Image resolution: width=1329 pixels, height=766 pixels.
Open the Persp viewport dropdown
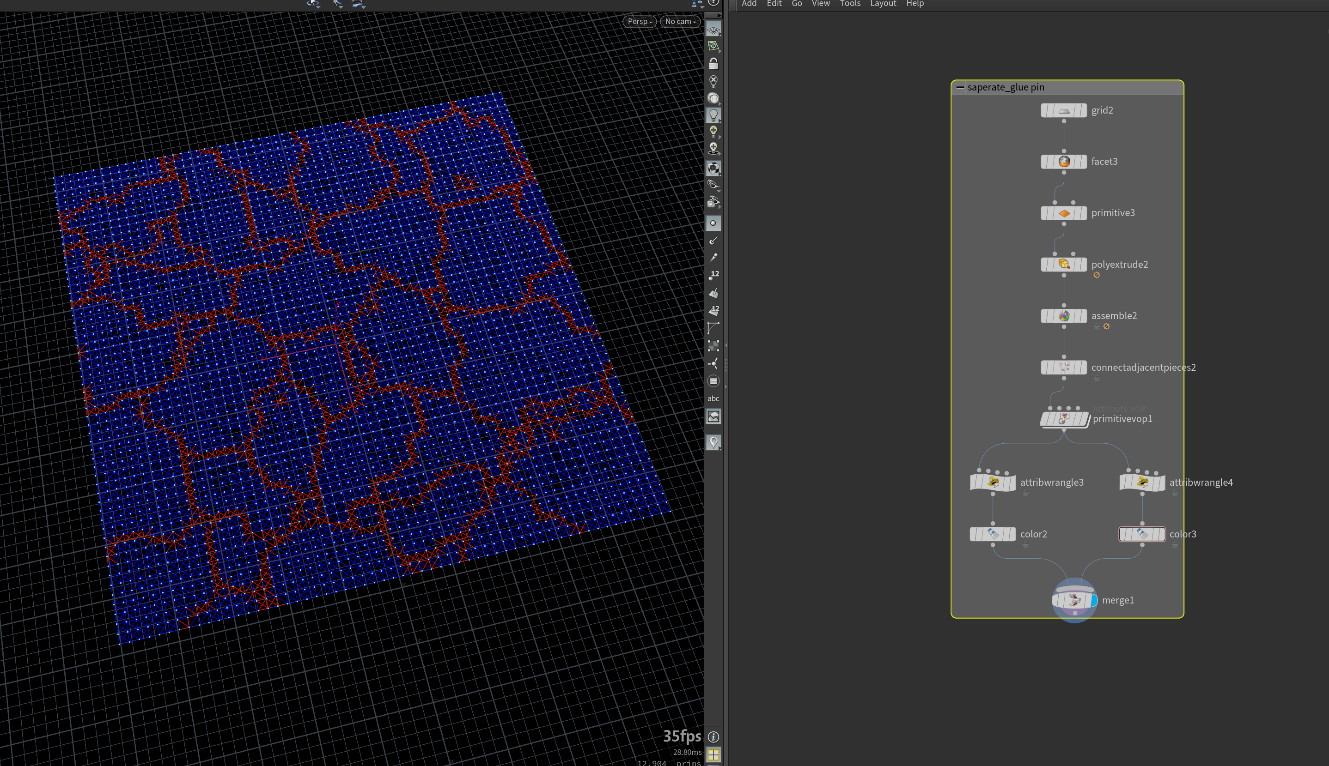(x=639, y=22)
